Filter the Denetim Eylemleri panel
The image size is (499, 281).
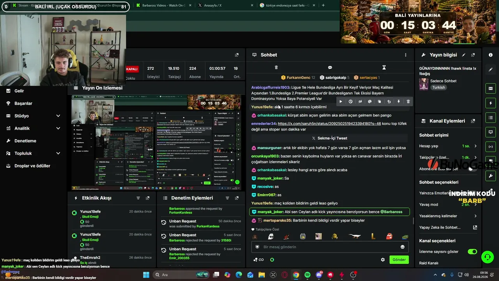coord(227,198)
